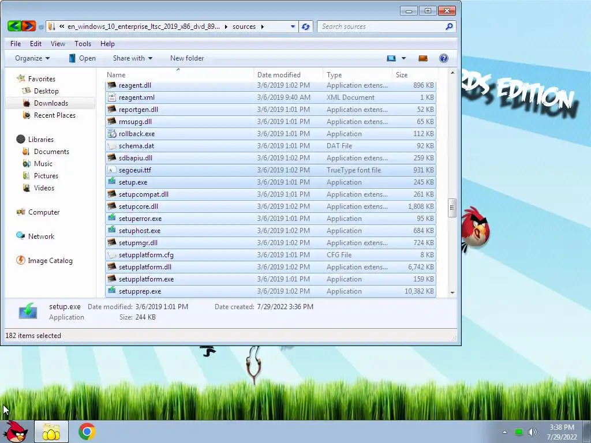Expand the address bar history dropdown

click(293, 27)
